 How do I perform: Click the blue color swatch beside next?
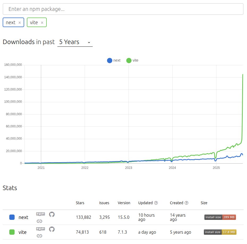[12, 217]
